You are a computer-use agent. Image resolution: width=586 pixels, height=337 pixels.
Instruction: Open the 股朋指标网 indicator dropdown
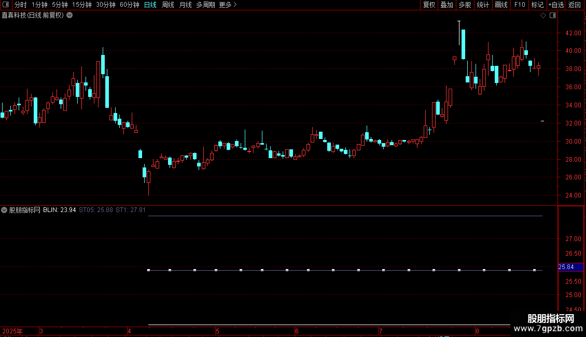pyautogui.click(x=4, y=210)
